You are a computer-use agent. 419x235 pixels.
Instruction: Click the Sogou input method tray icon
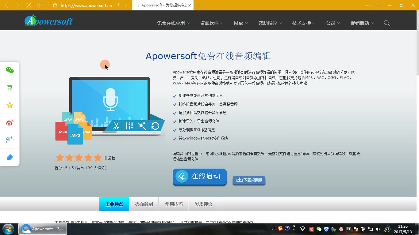[x=280, y=228]
